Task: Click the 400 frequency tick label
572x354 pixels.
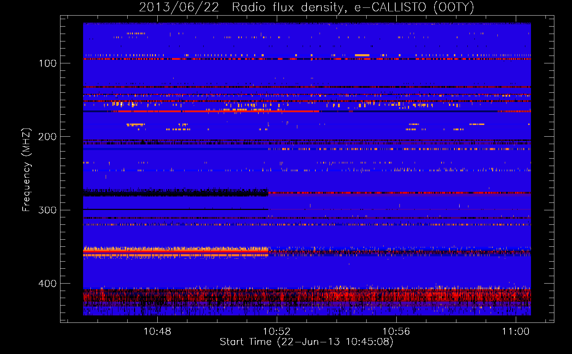Action: click(x=48, y=284)
